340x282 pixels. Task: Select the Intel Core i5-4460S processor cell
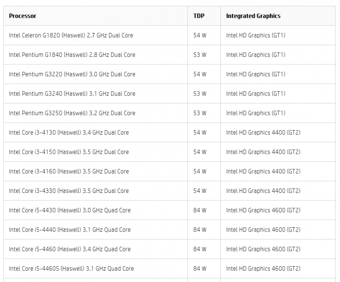click(x=71, y=268)
